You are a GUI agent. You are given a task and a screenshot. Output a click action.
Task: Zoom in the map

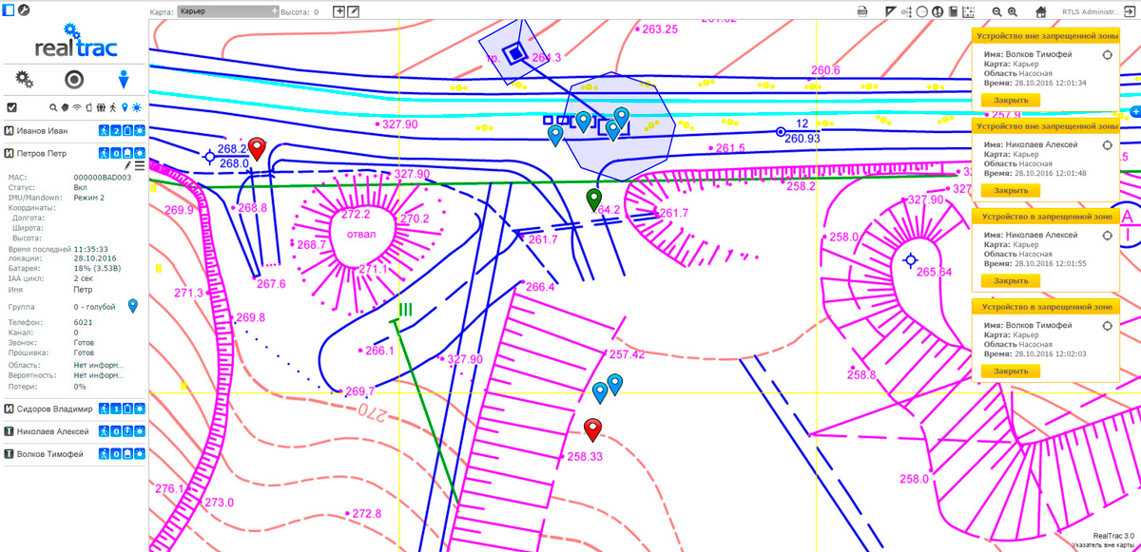[x=1013, y=11]
